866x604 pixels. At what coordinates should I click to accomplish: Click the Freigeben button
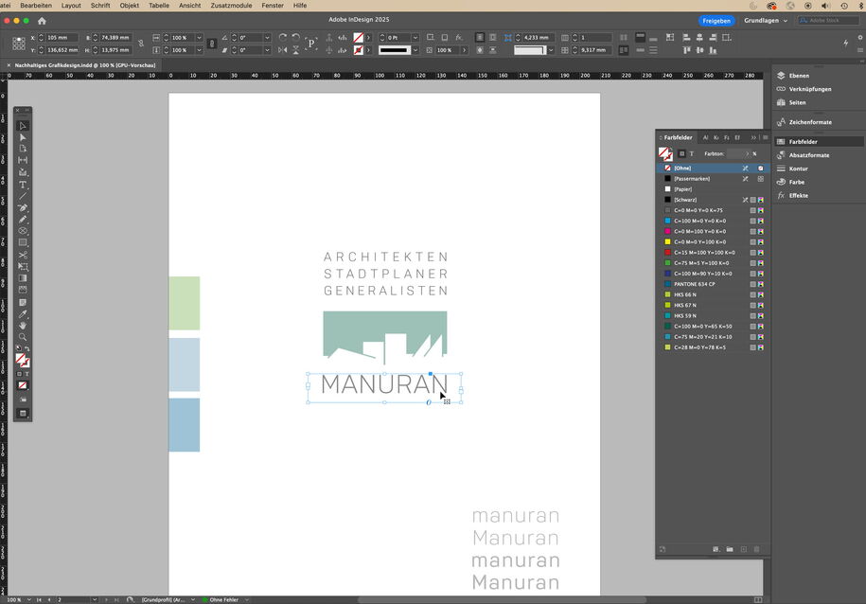point(716,20)
